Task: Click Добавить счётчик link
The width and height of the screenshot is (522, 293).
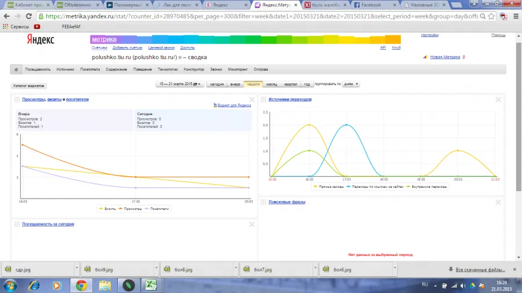Action: [128, 48]
